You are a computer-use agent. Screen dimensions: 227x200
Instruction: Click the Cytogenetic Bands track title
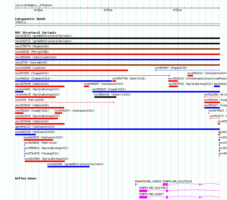pyautogui.click(x=30, y=19)
